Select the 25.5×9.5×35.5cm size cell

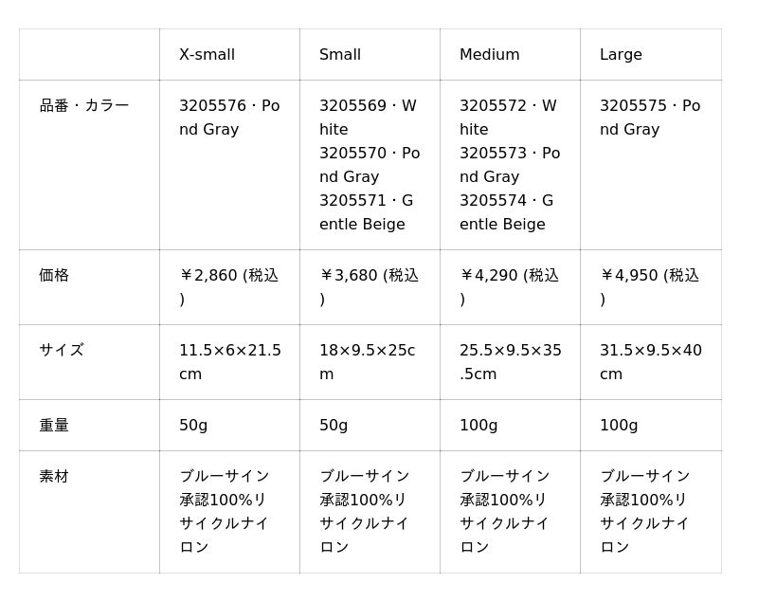510,362
